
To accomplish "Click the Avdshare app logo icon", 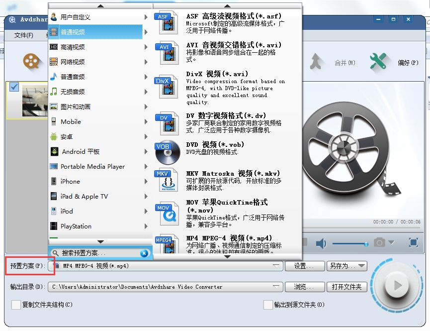I will pos(12,19).
